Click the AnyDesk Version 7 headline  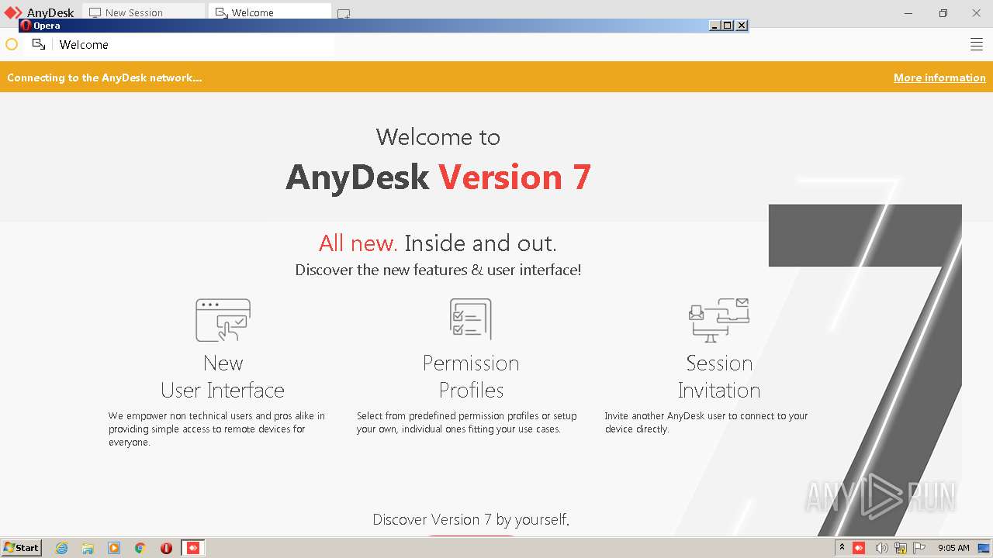(x=438, y=177)
